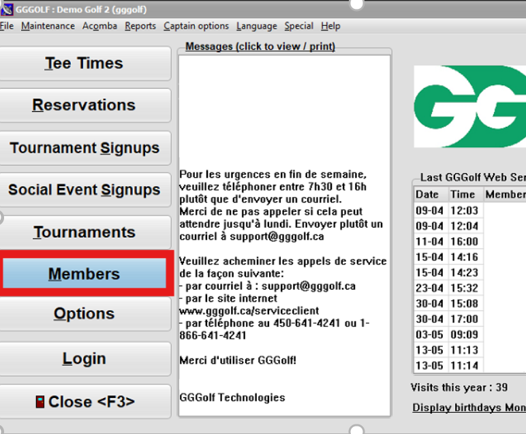Open the Captain options menu

pos(196,26)
